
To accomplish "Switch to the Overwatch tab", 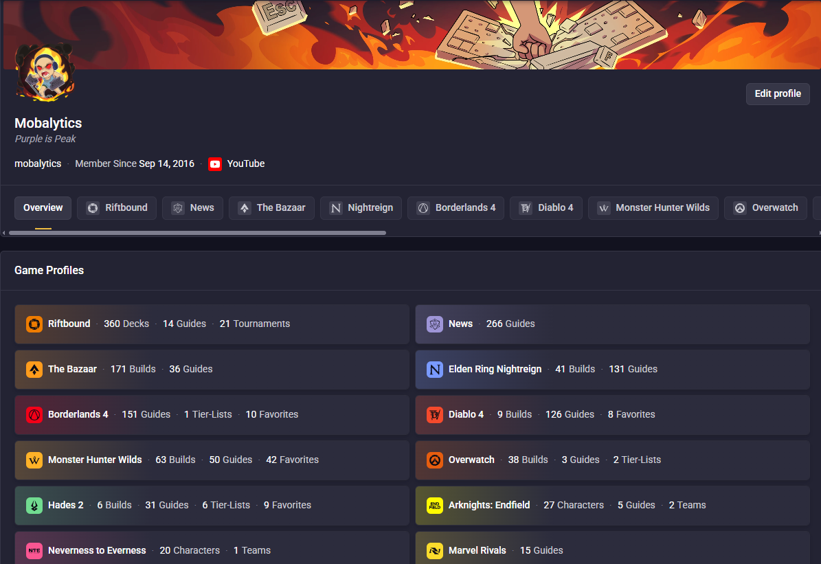I will tap(765, 208).
